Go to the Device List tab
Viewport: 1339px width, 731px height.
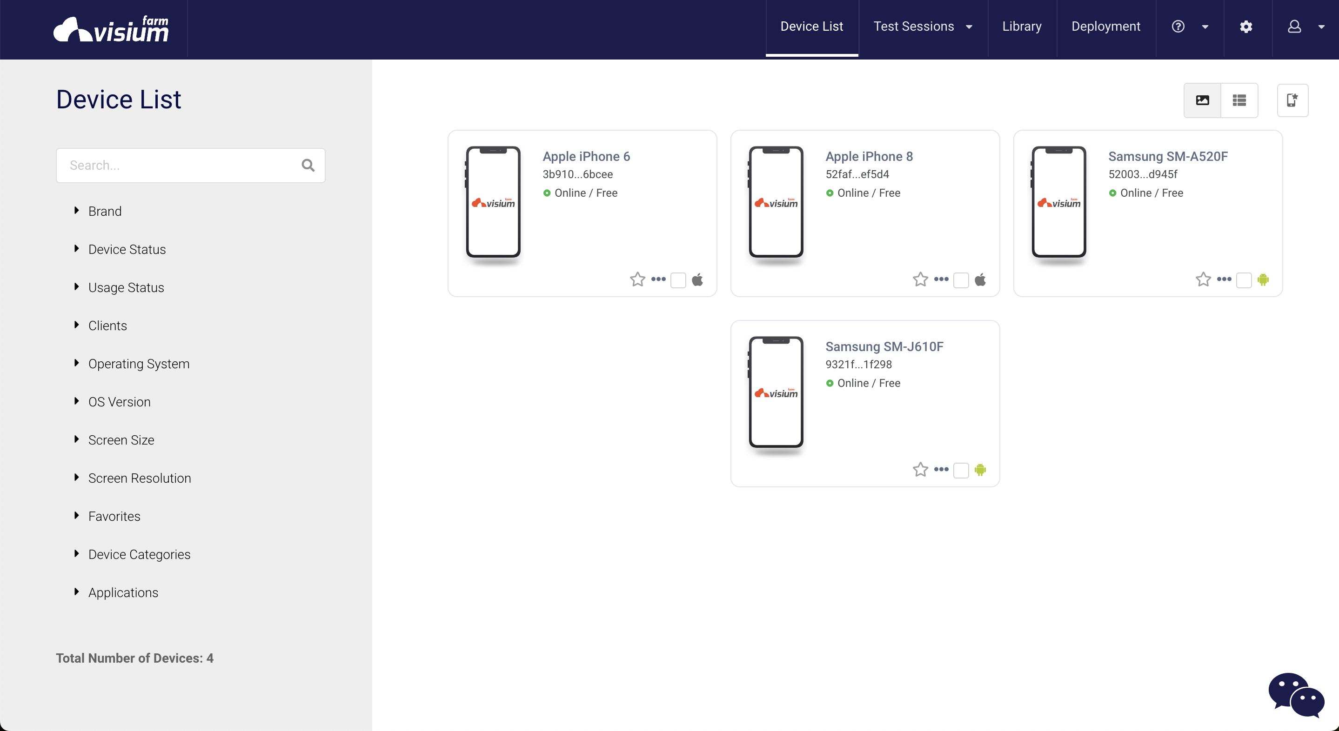(811, 27)
